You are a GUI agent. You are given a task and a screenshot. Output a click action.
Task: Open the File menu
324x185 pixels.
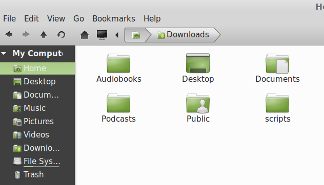click(10, 19)
